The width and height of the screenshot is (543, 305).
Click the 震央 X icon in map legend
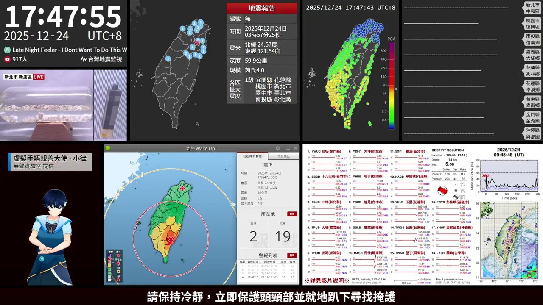[x=118, y=255]
